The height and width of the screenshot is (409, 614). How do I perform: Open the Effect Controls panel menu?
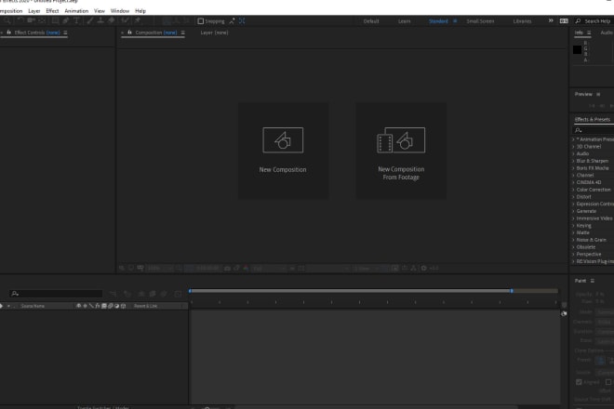65,33
